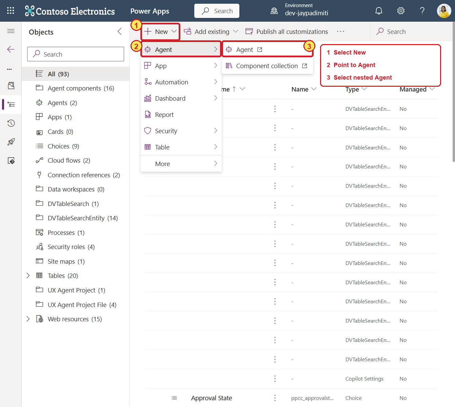Viewport: 455px width, 407px height.
Task: Open Agents (2) in Objects tree
Action: pos(62,103)
